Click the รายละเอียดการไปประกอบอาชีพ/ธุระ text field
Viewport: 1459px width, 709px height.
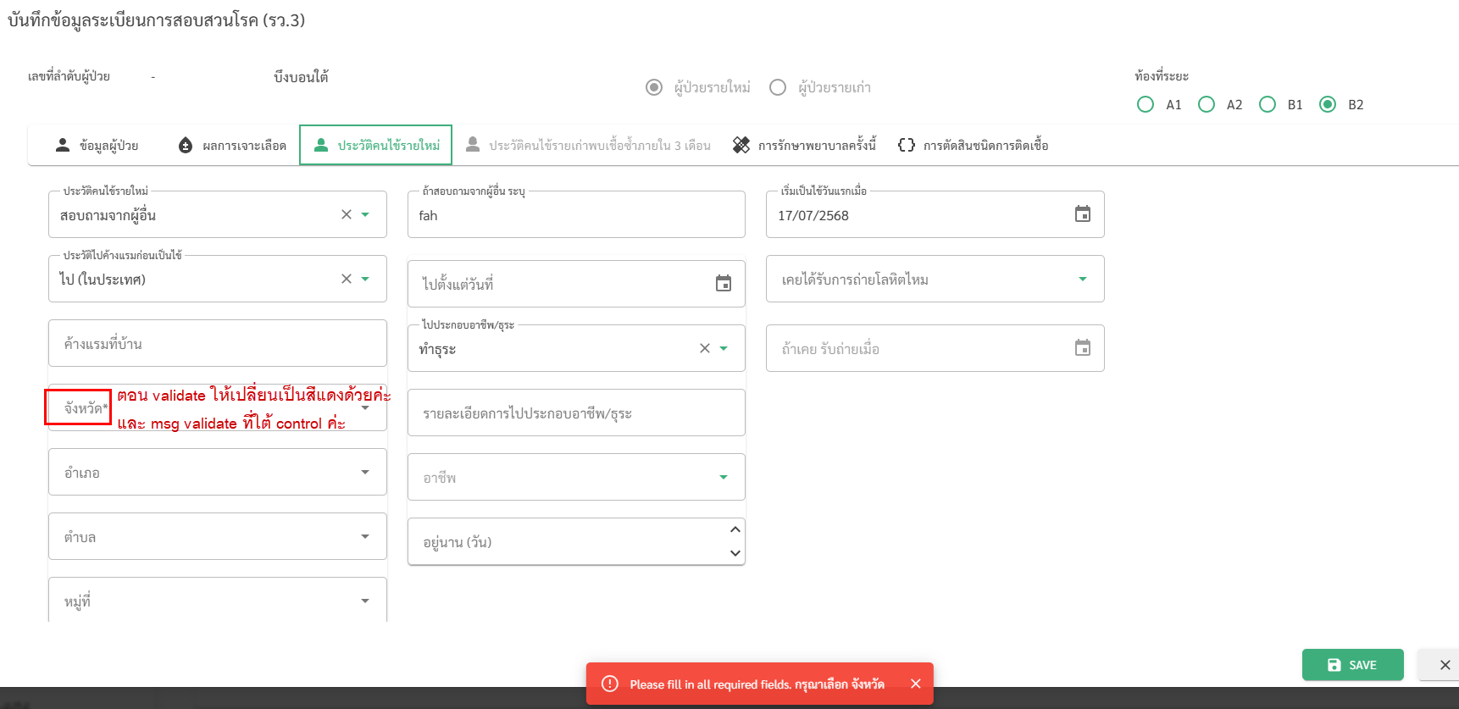click(576, 413)
